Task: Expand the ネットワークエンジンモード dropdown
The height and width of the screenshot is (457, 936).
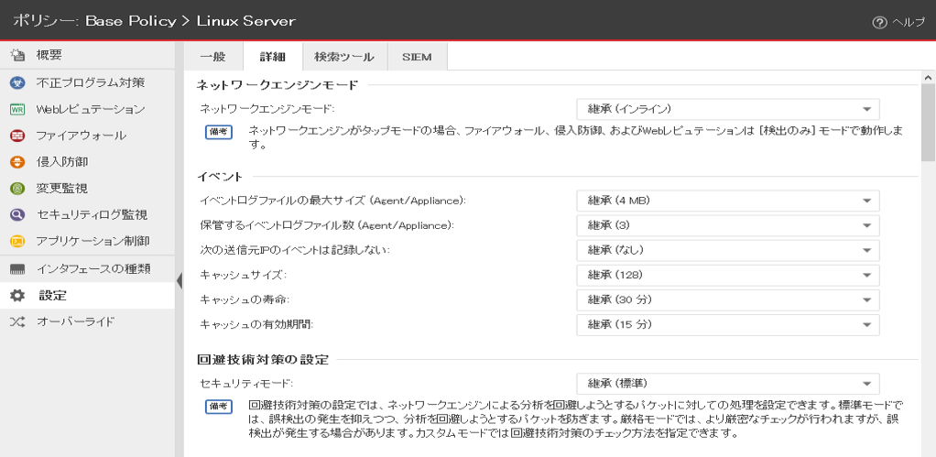Action: (x=727, y=109)
